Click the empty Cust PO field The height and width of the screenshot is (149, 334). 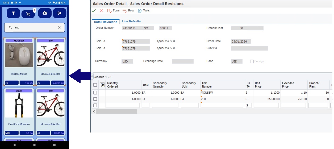[249, 48]
